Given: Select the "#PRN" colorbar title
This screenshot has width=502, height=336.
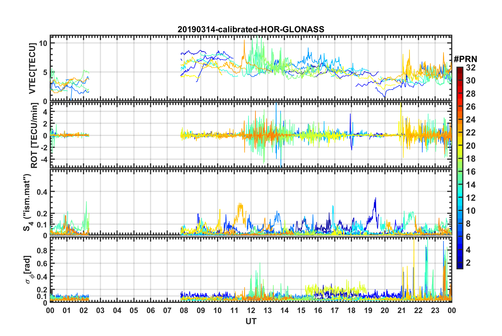Looking at the screenshot, I should (x=465, y=59).
